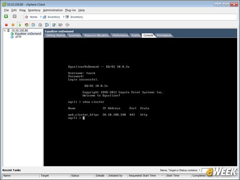The width and height of the screenshot is (240, 180).
Task: Open the View menu
Action: tap(22, 10)
